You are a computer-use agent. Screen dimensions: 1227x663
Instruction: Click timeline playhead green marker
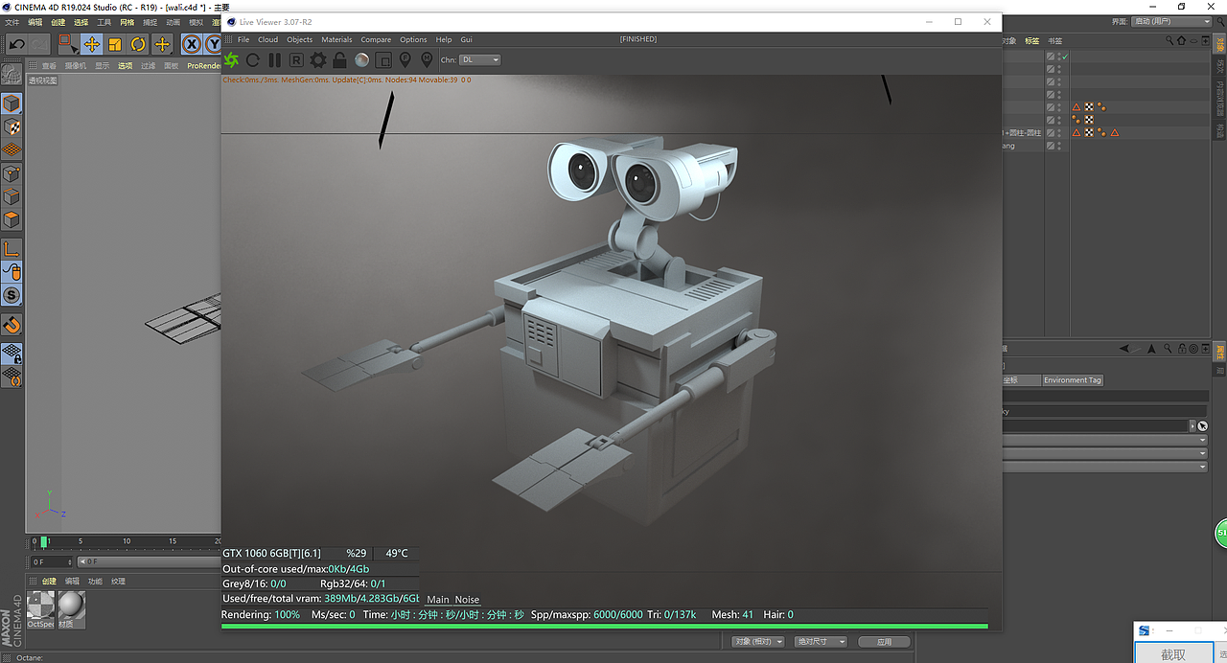[x=44, y=542]
